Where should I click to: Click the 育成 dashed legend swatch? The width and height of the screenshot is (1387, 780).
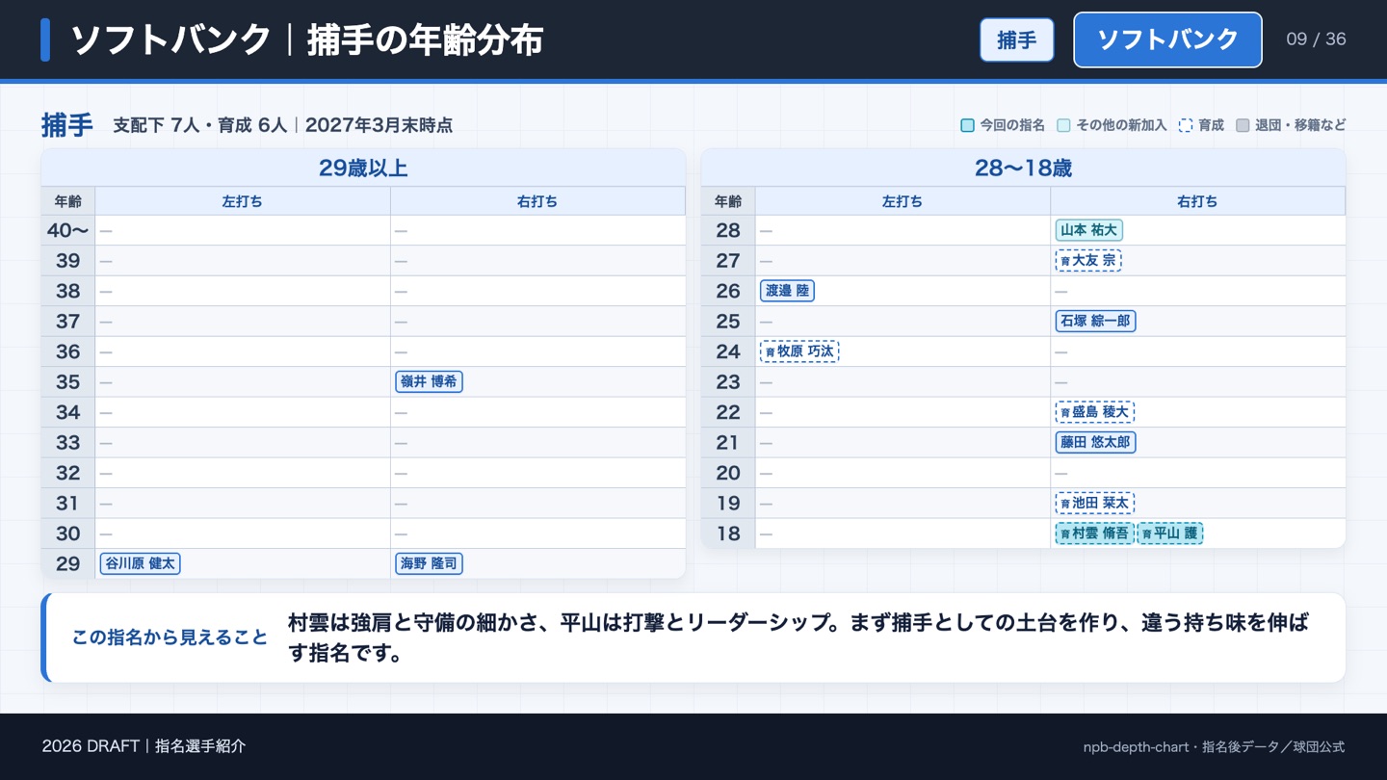pyautogui.click(x=1186, y=125)
